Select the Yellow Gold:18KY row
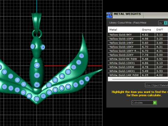 pyautogui.click(x=138, y=47)
